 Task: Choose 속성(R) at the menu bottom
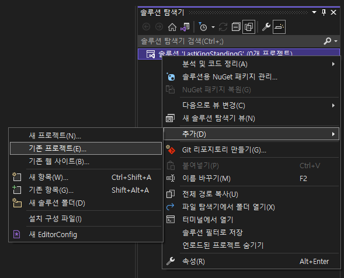tap(251, 261)
